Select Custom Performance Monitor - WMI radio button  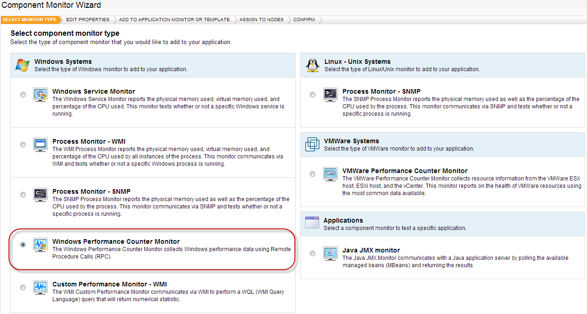[x=23, y=287]
